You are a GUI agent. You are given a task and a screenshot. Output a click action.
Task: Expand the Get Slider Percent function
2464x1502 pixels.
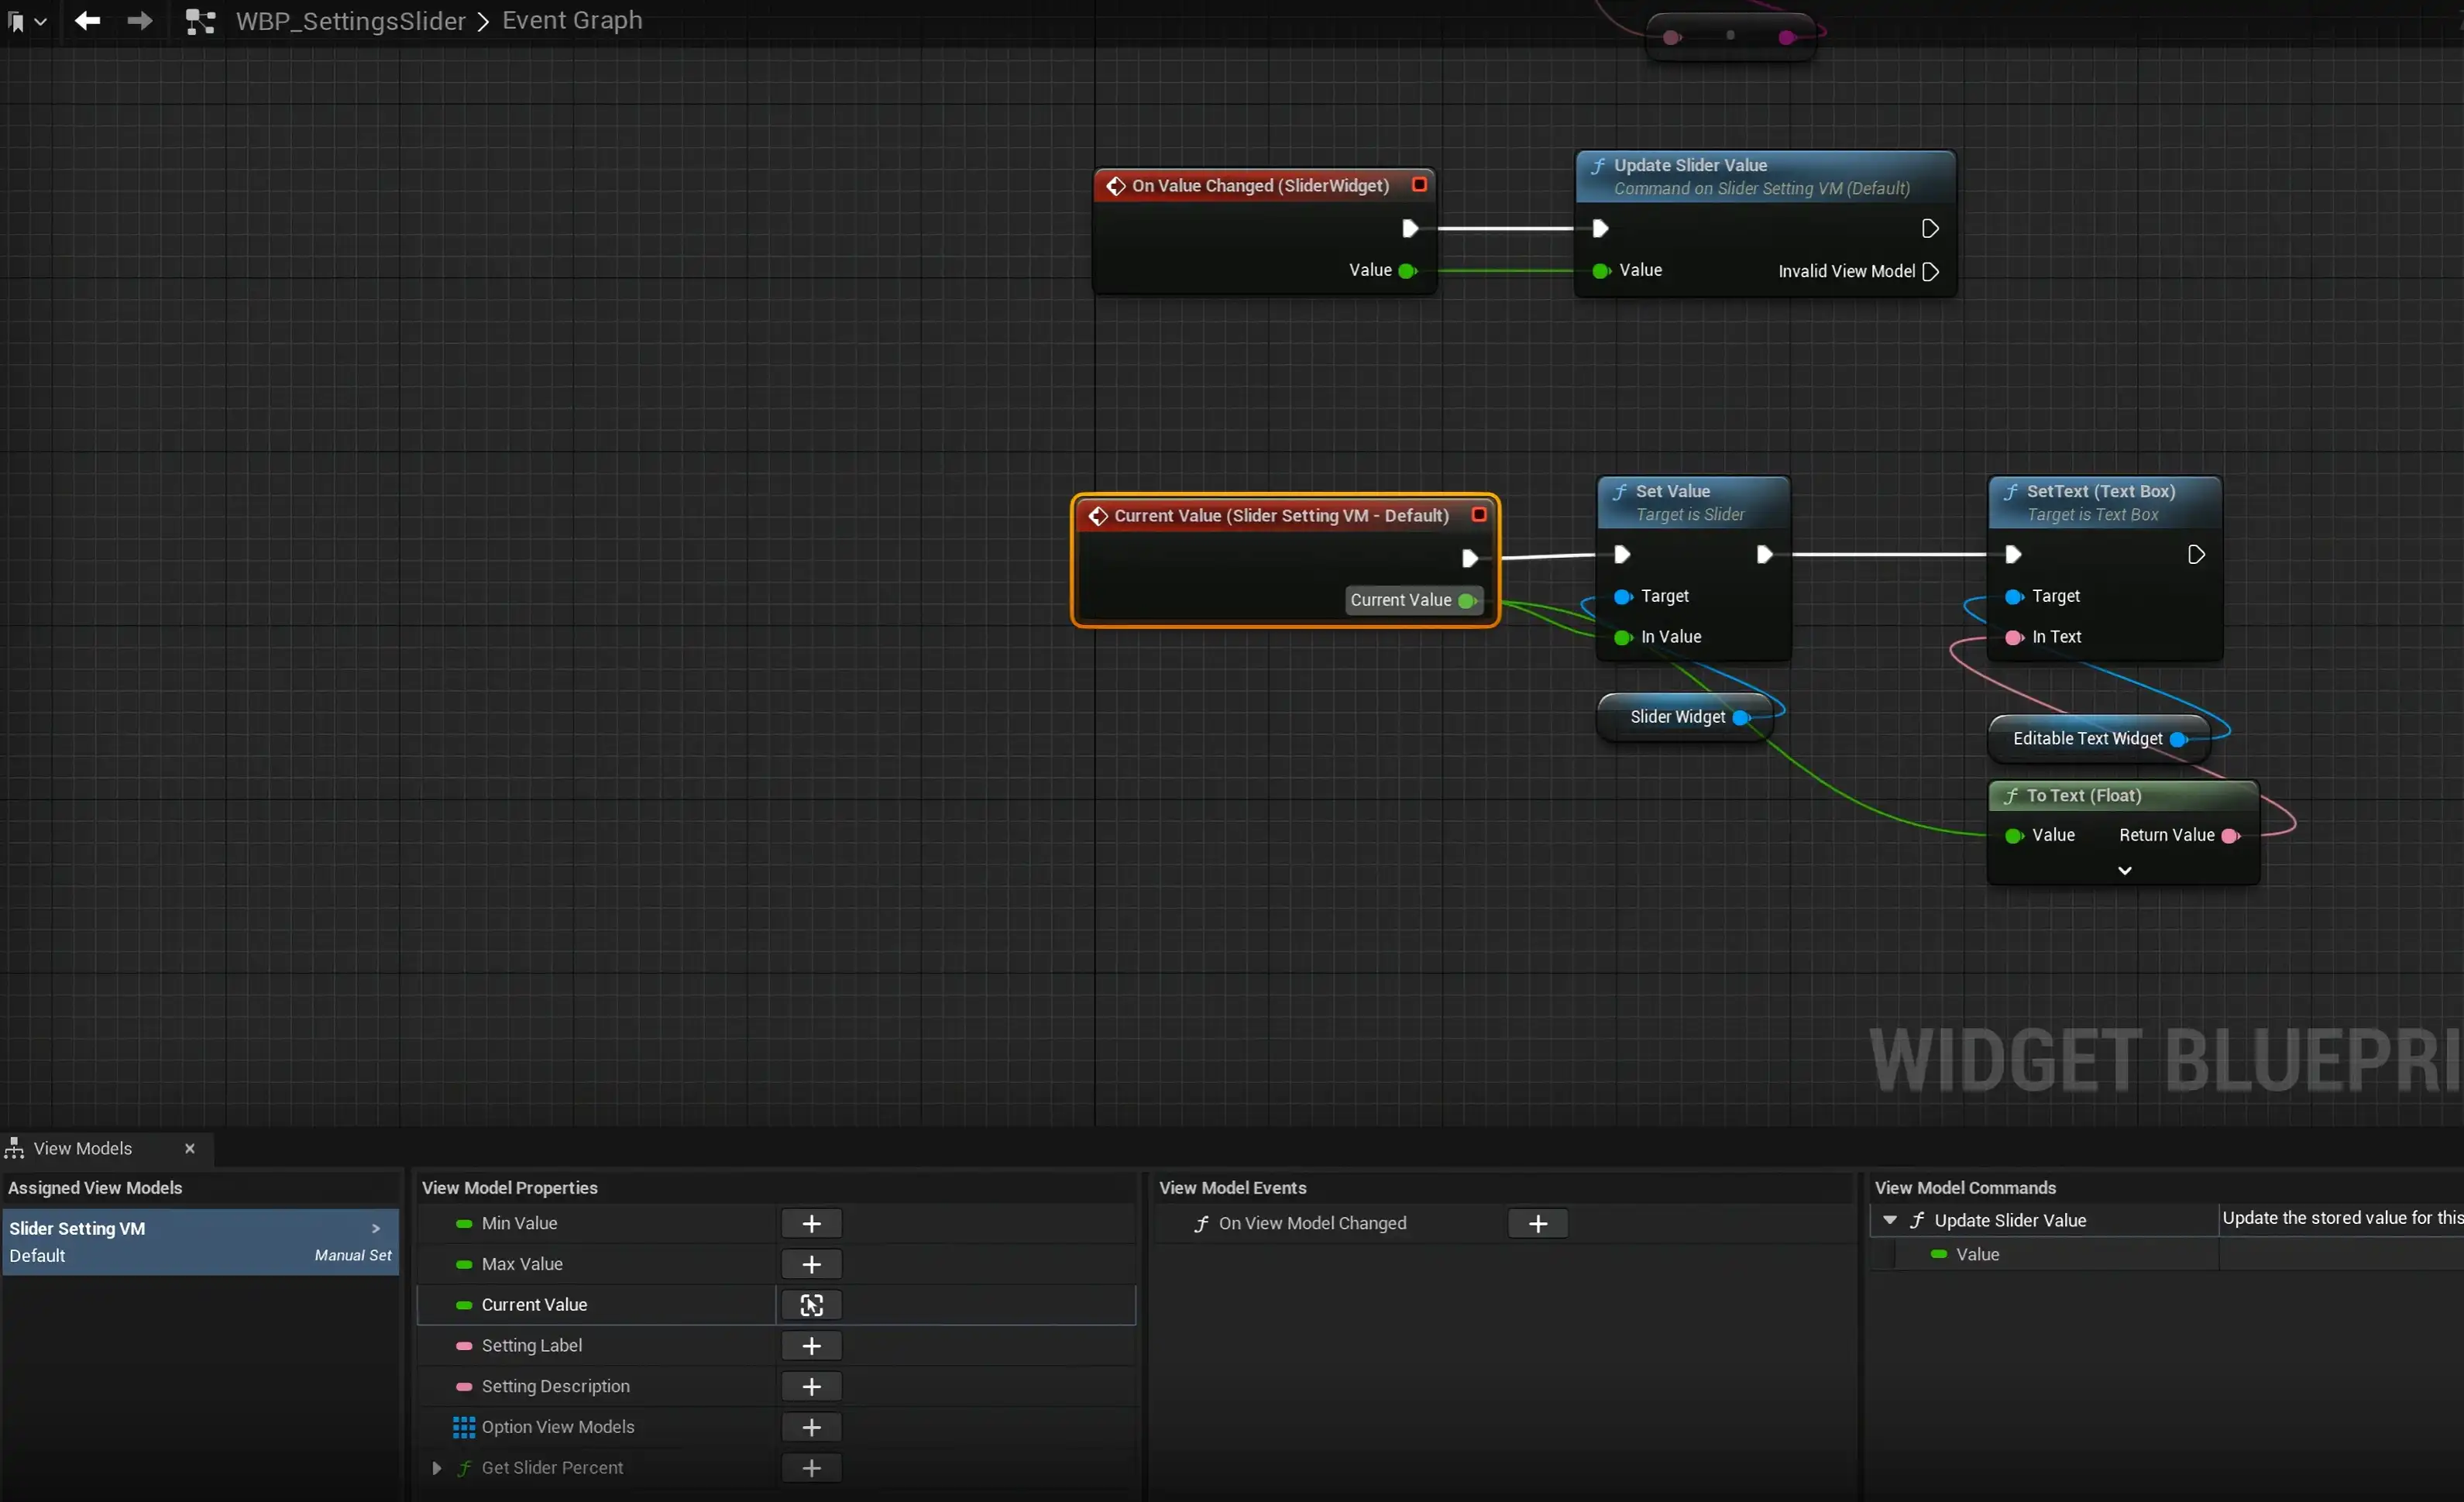[437, 1468]
